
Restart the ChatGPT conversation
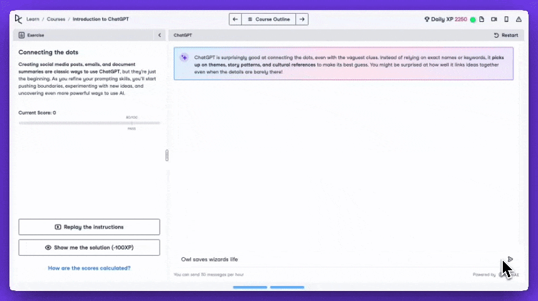click(506, 35)
